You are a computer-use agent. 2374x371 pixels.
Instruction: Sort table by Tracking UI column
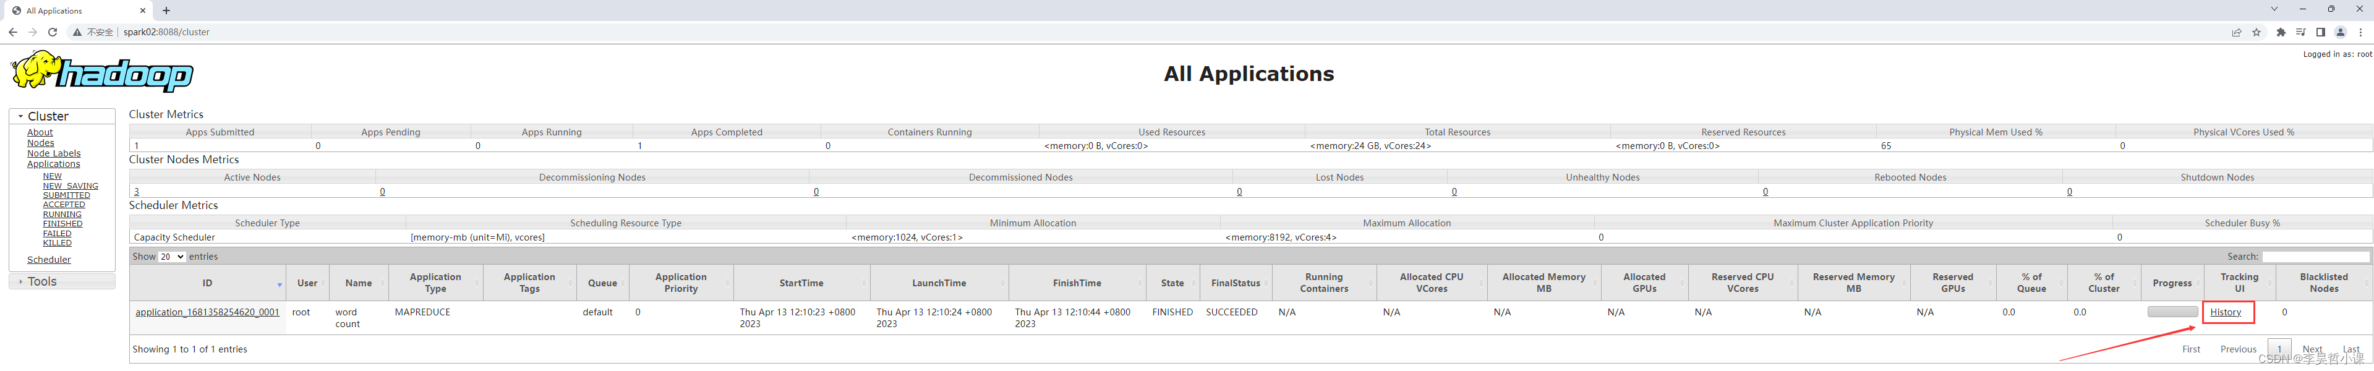point(2239,283)
